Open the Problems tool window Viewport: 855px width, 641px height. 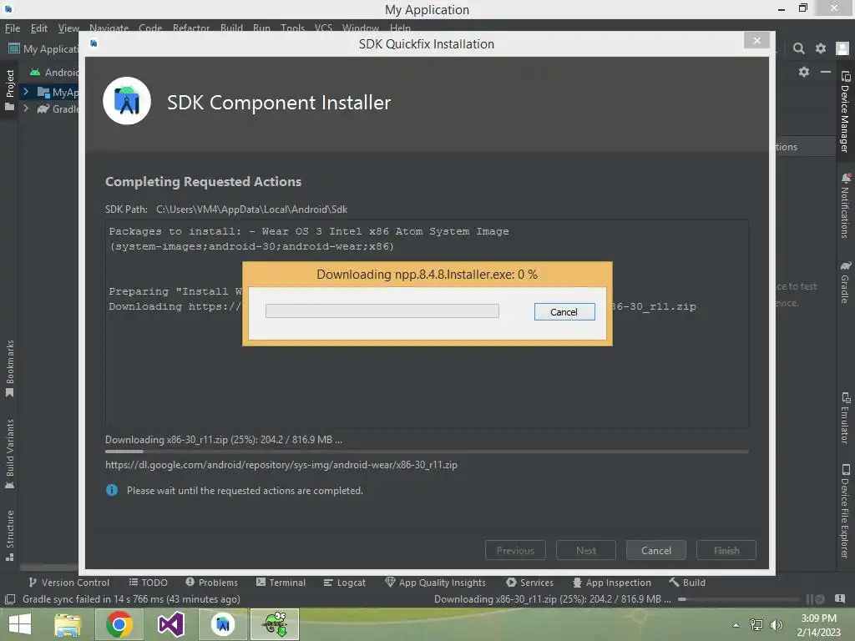tap(211, 582)
